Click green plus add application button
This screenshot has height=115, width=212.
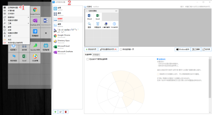tap(55, 112)
